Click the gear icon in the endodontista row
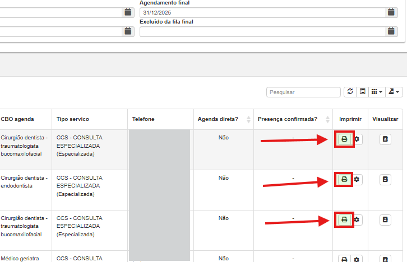The image size is (407, 262). click(357, 180)
